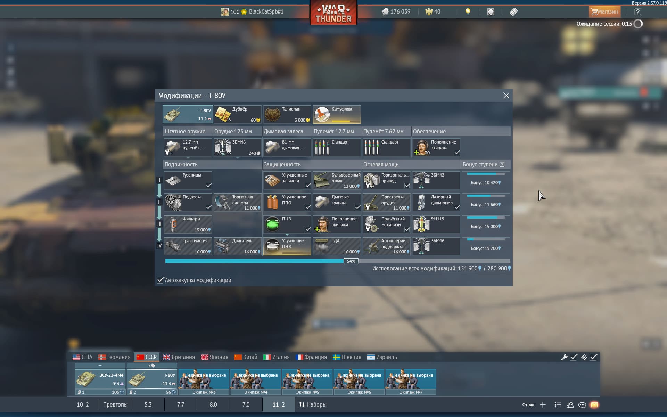Close the Модификации window
667x417 pixels.
coord(506,96)
